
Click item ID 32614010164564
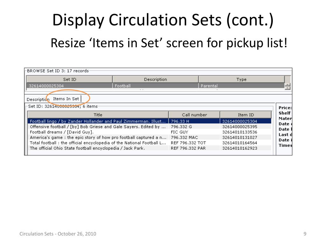pos(245,143)
